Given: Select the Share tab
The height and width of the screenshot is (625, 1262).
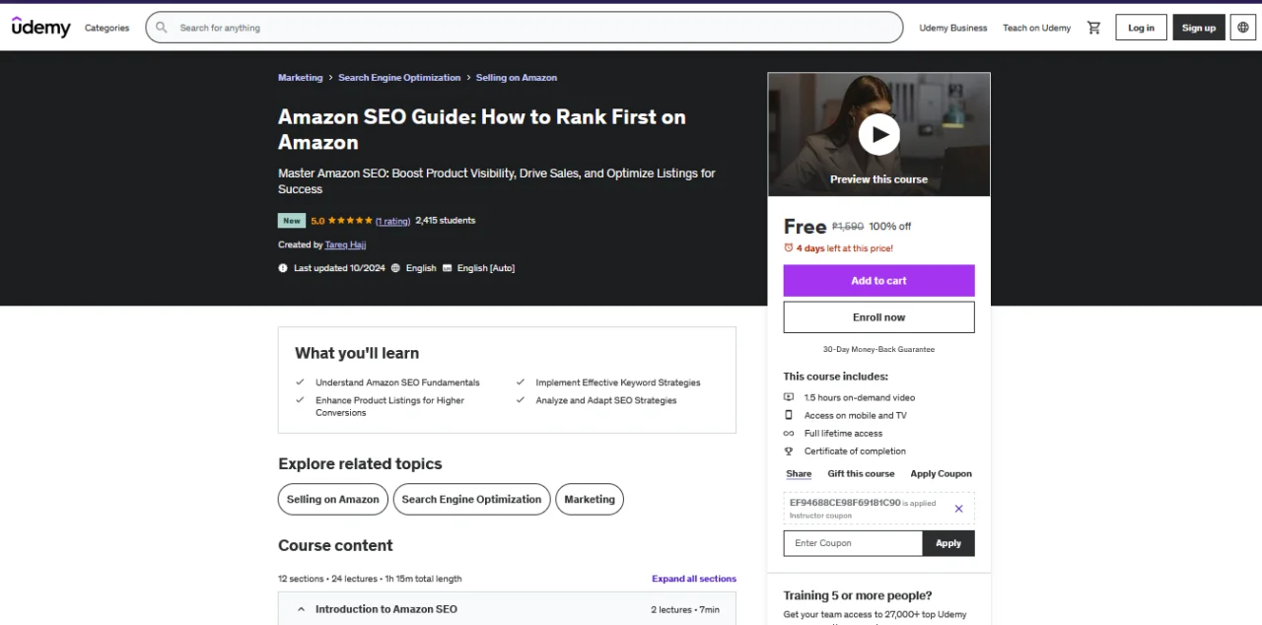Looking at the screenshot, I should pyautogui.click(x=799, y=474).
